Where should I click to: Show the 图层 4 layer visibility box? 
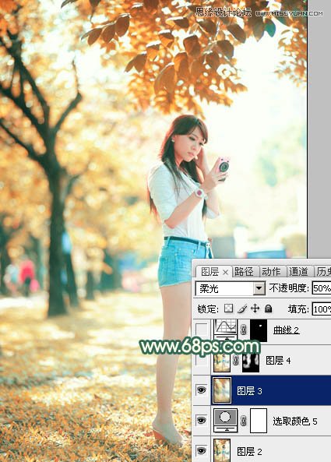pos(202,360)
